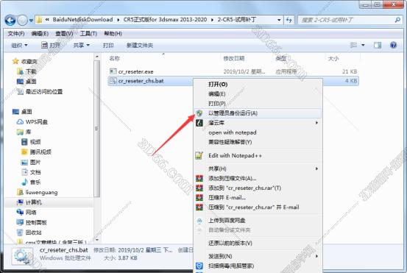Viewport: 407px width, 273px height.
Task: Click the Back navigation arrow button
Action: [10, 20]
